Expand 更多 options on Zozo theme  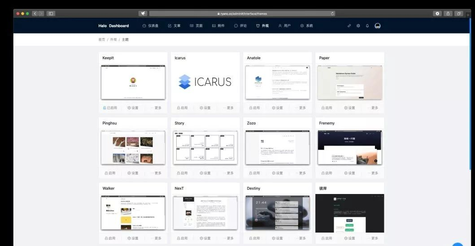pos(301,173)
